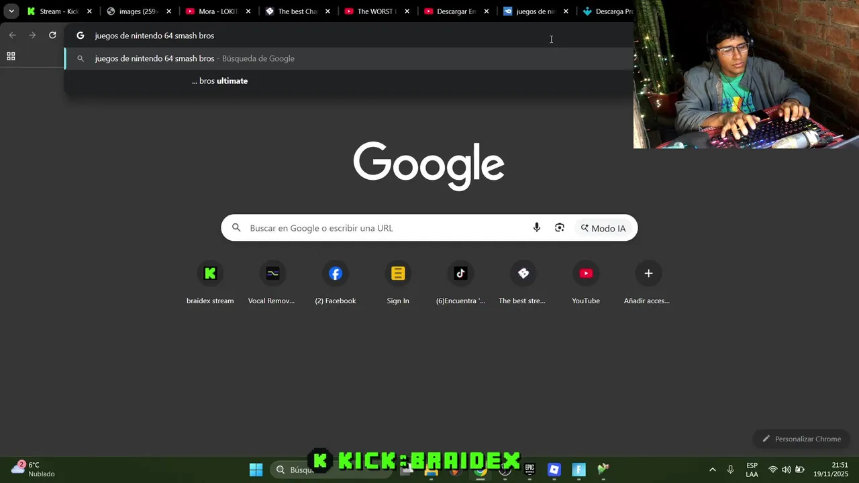The image size is (859, 483).
Task: Switch to the Descargar En tab
Action: click(456, 11)
